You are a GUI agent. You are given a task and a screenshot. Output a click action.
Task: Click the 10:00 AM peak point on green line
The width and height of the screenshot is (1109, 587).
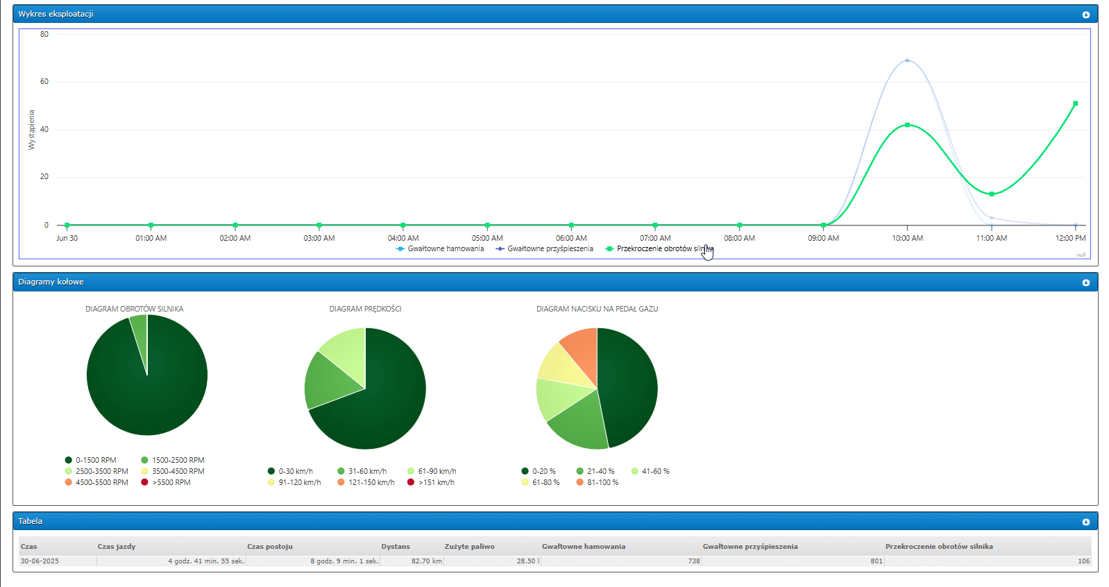(907, 125)
